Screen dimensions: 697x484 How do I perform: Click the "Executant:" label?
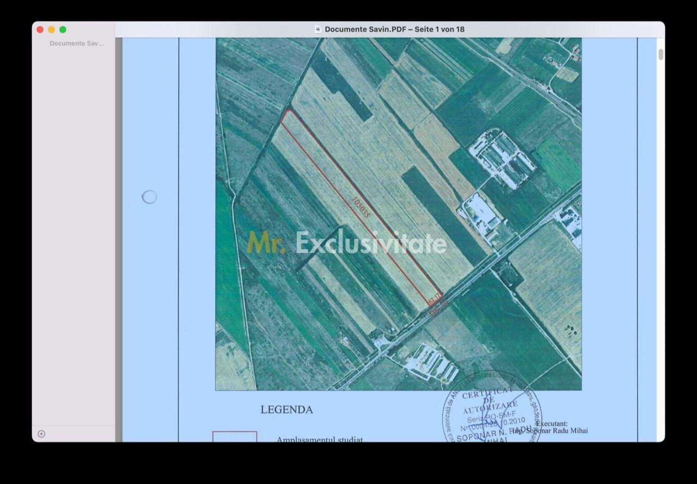[552, 424]
